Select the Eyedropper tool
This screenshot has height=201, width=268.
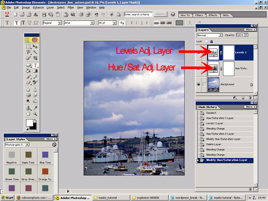(x=35, y=108)
